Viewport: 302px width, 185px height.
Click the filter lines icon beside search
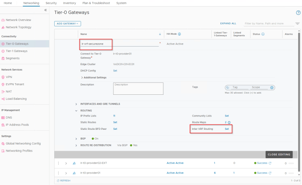click(x=297, y=23)
